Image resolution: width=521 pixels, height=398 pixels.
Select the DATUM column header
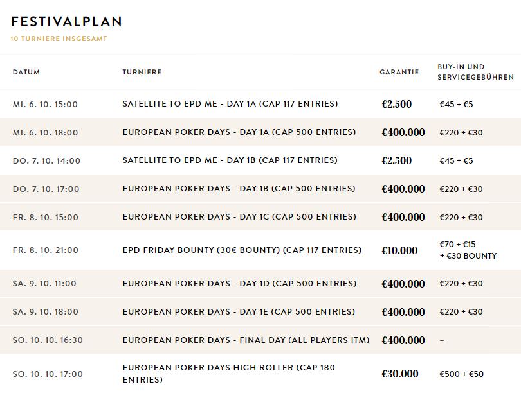pyautogui.click(x=26, y=73)
